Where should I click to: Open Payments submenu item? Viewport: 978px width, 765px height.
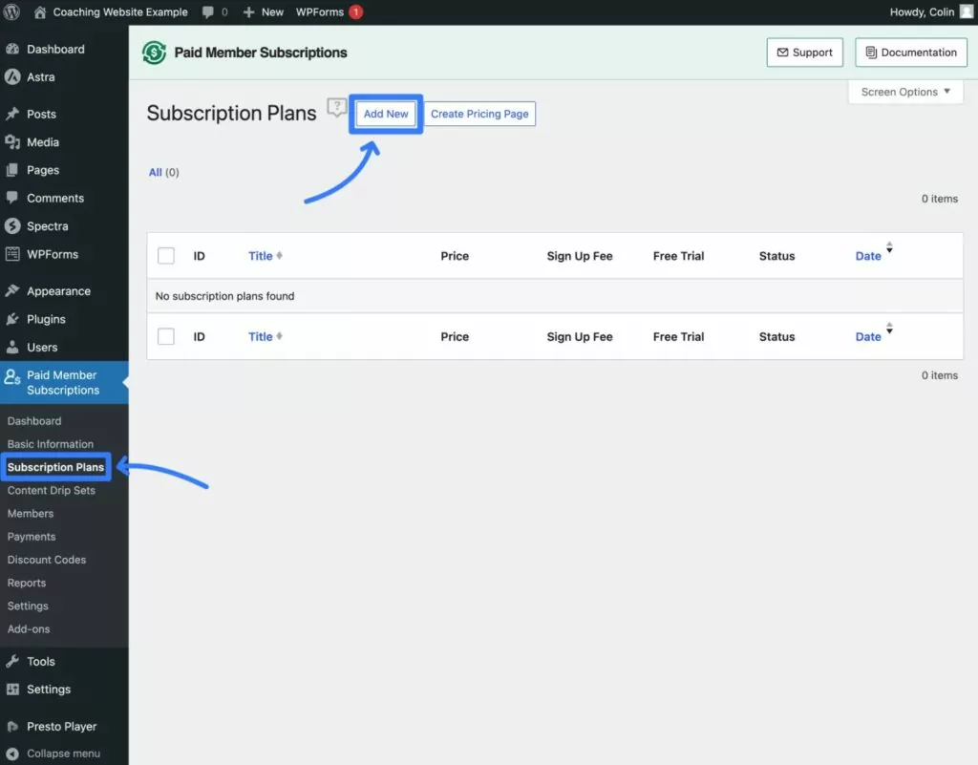coord(32,536)
